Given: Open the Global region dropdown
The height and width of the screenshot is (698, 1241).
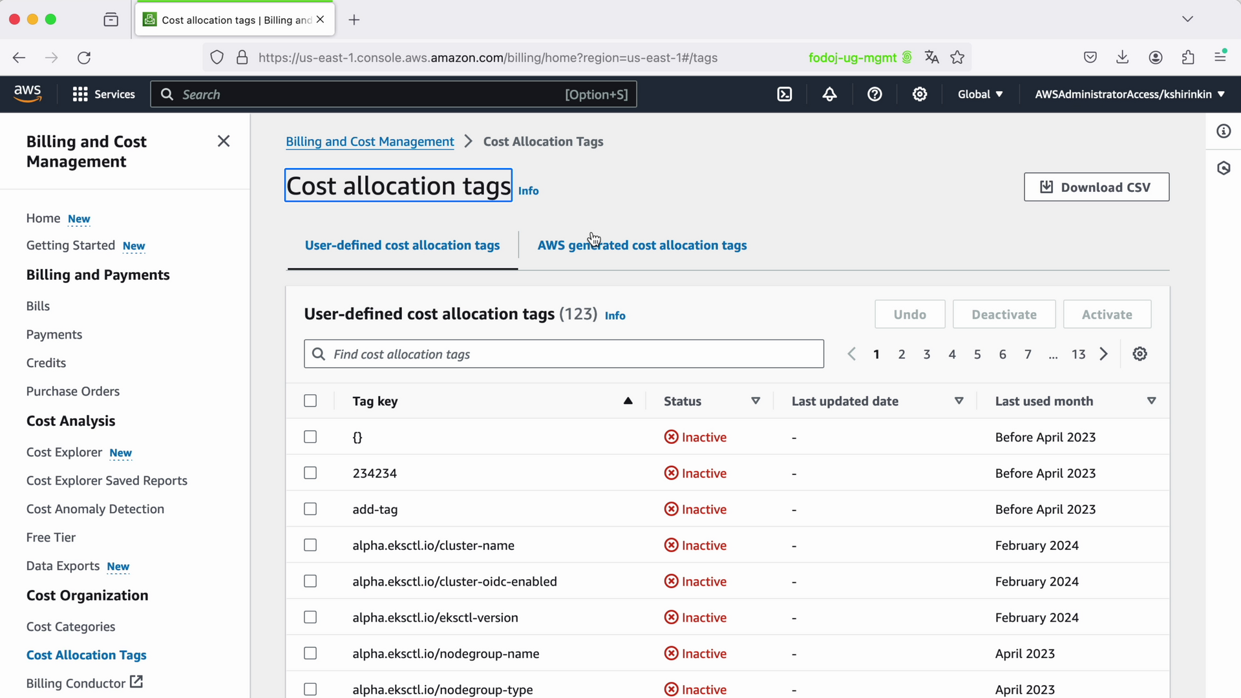Looking at the screenshot, I should [x=980, y=94].
